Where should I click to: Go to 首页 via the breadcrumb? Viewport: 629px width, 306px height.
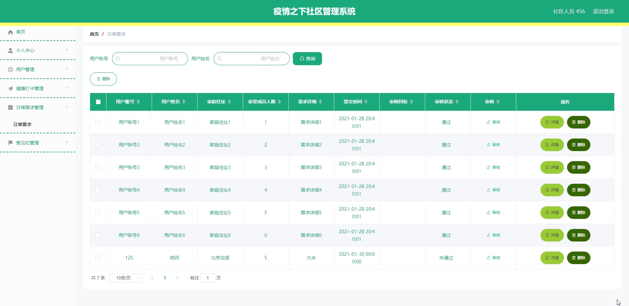click(x=94, y=34)
